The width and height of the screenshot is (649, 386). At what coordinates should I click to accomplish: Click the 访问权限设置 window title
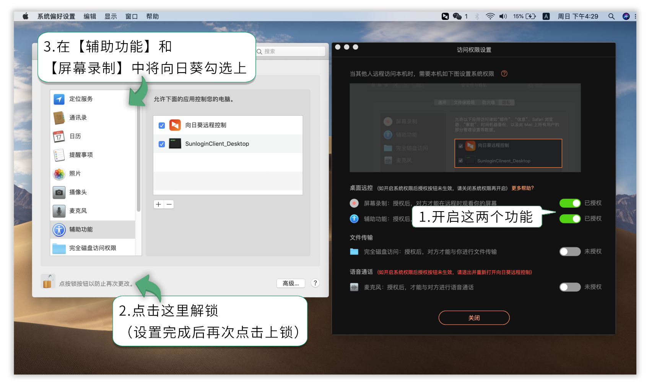(x=474, y=50)
